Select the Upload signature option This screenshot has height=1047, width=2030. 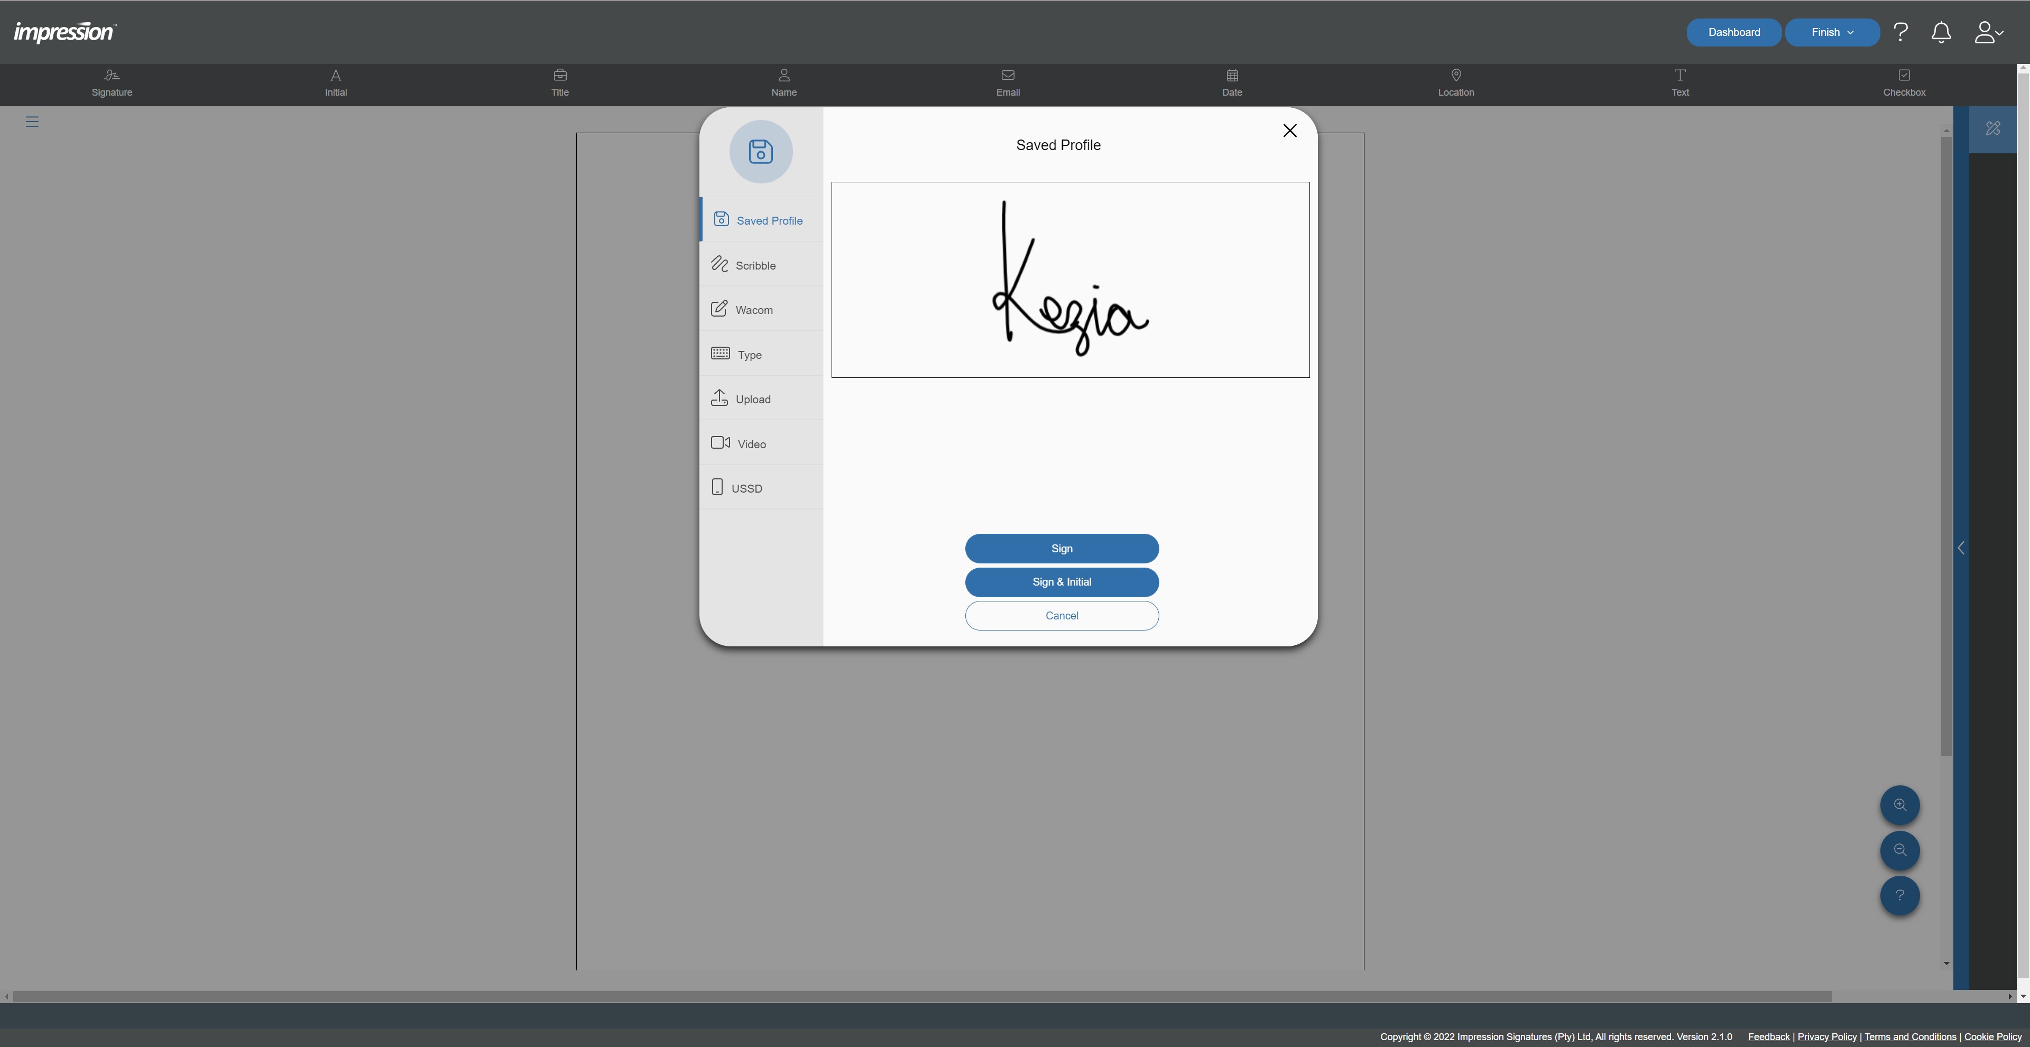tap(753, 400)
